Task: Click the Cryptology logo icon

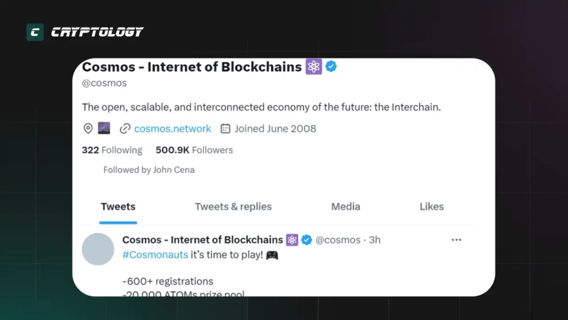Action: click(x=35, y=32)
